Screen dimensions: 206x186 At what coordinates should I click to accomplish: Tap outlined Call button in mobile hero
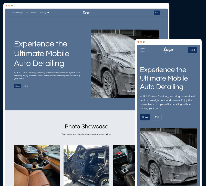[157, 117]
